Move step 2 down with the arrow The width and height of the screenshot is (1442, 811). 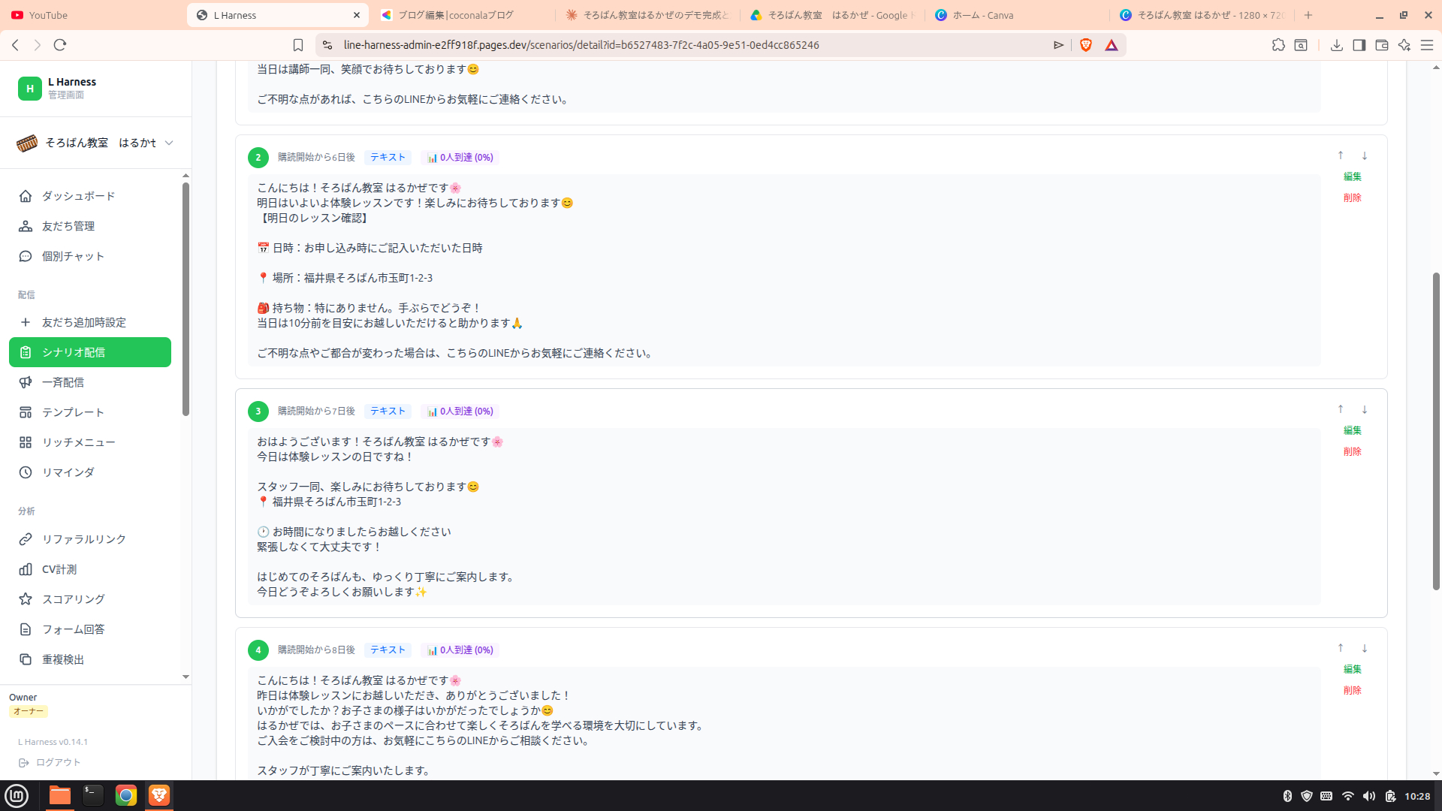click(x=1365, y=155)
